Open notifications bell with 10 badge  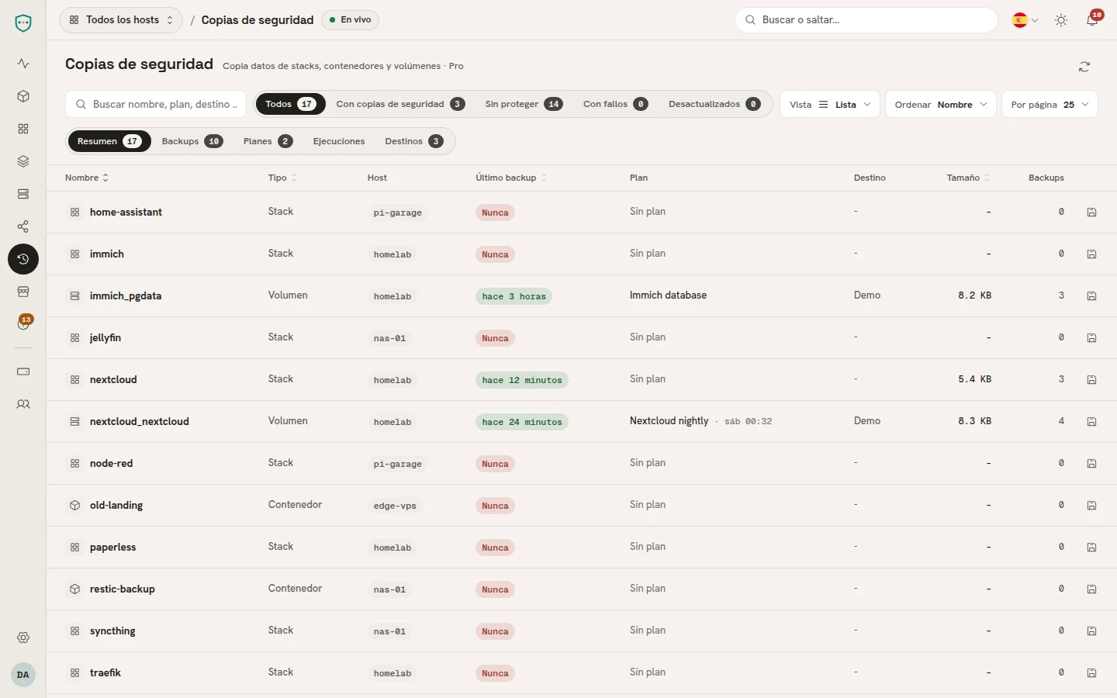coord(1092,20)
